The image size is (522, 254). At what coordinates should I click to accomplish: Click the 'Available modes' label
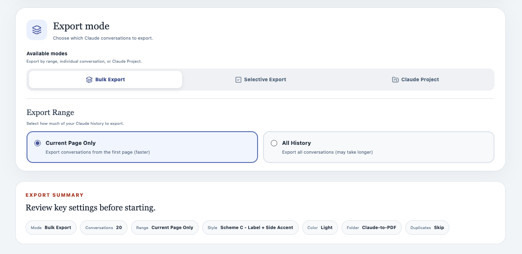(47, 53)
